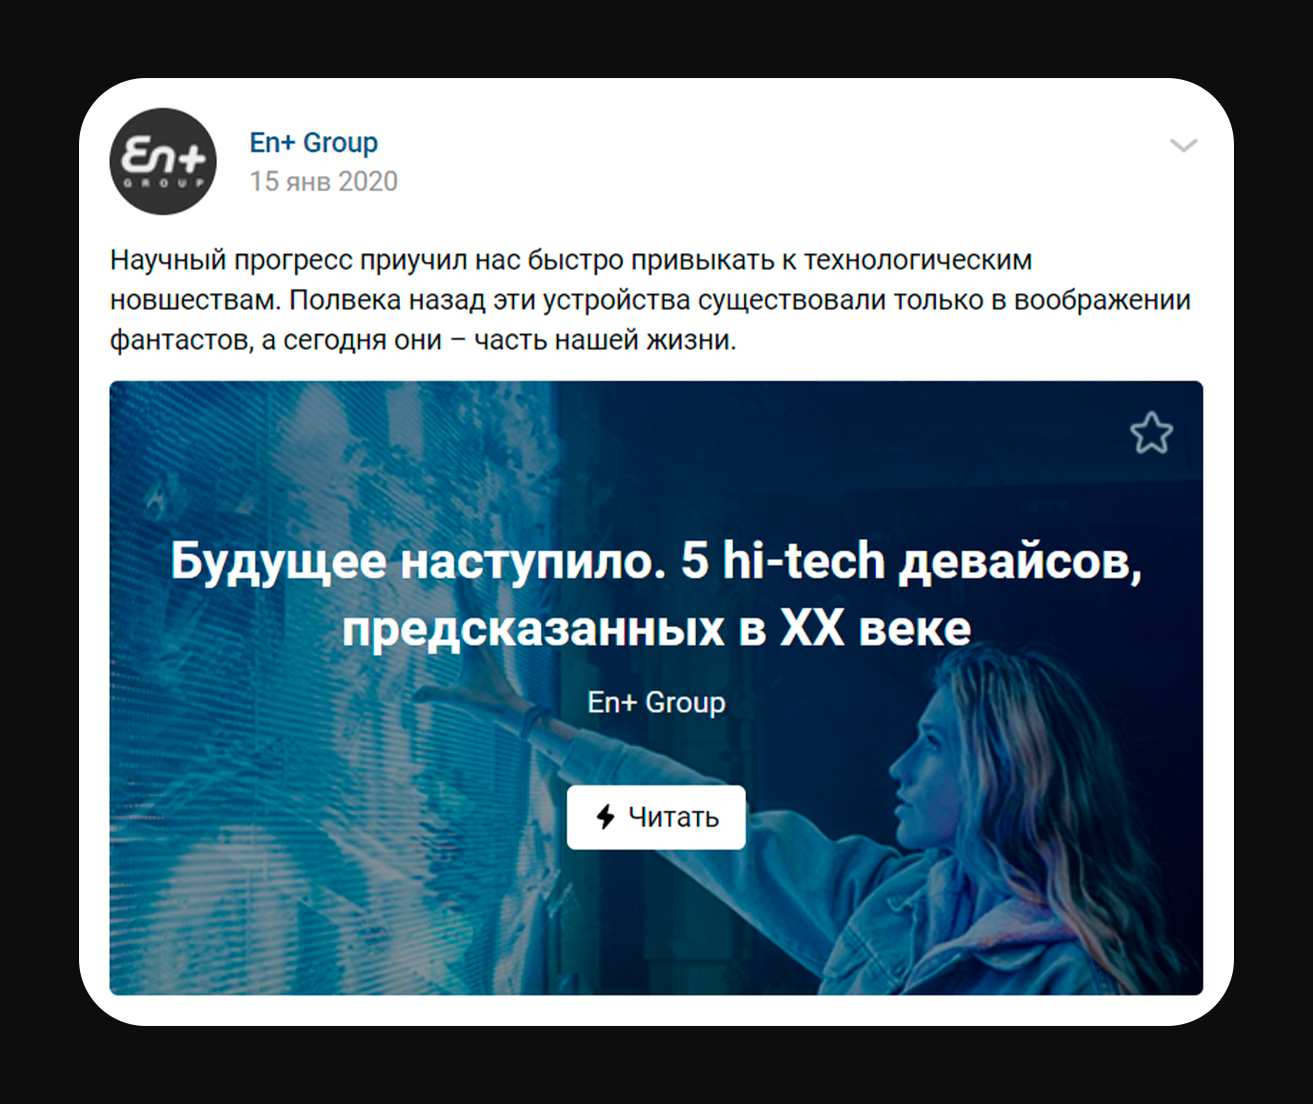Click the GROUP text inside the avatar logo
1313x1104 pixels.
[163, 182]
